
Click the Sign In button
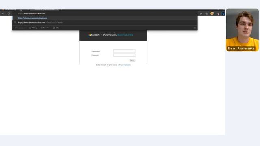pos(132,60)
